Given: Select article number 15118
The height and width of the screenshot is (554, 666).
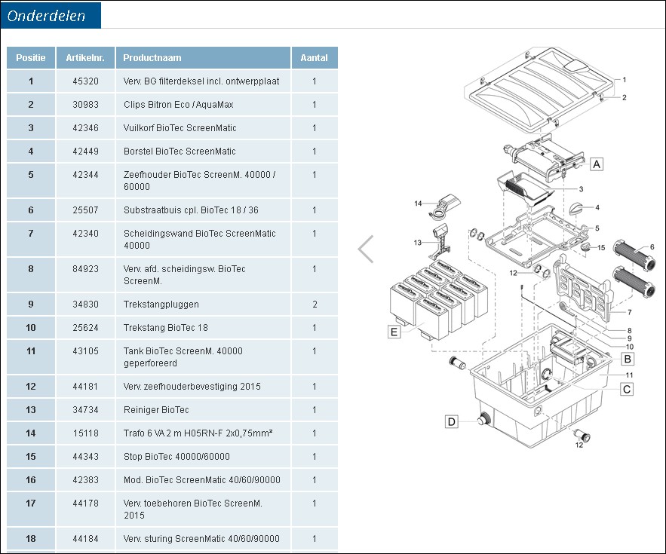Looking at the screenshot, I should (x=85, y=433).
